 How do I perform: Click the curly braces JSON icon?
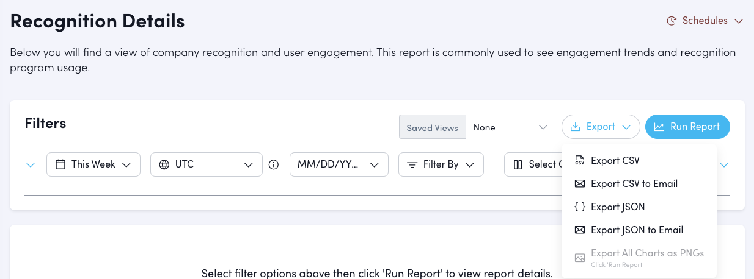click(580, 207)
